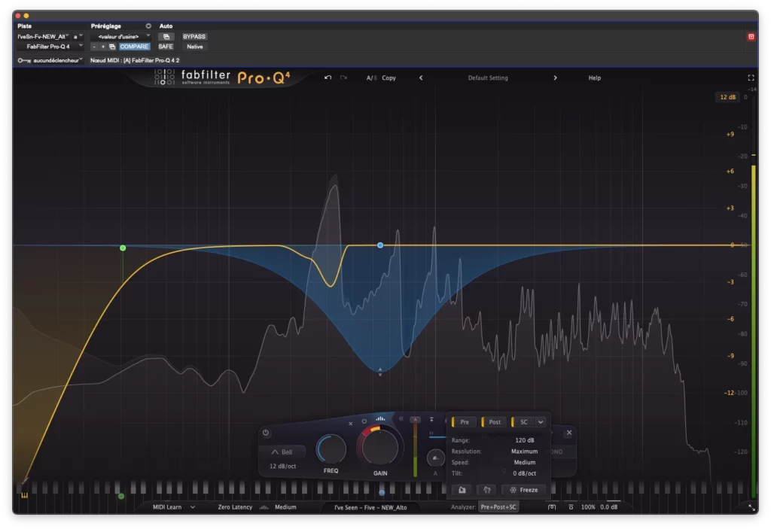Change Resolution Maximum setting
The height and width of the screenshot is (529, 771).
pyautogui.click(x=524, y=451)
